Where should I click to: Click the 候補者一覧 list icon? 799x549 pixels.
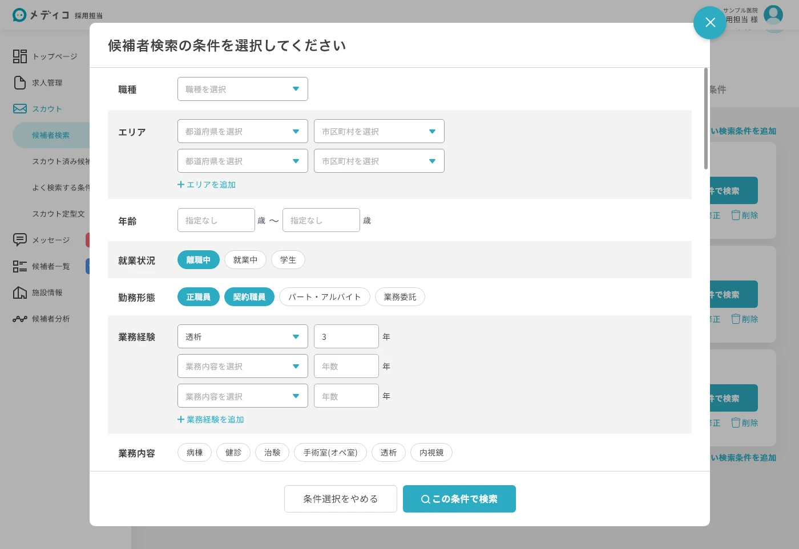tap(20, 266)
